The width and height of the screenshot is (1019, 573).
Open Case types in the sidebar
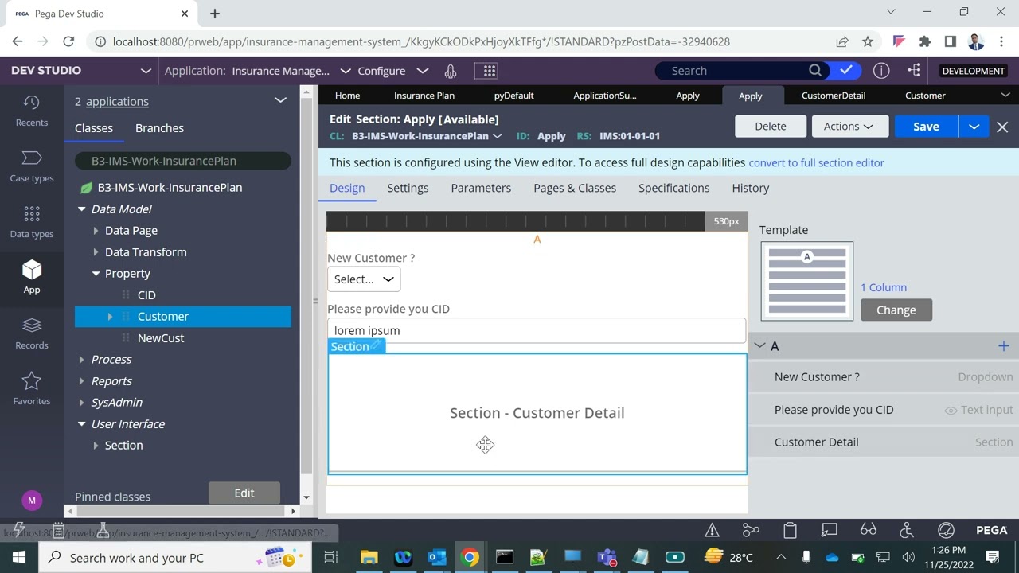pyautogui.click(x=32, y=166)
